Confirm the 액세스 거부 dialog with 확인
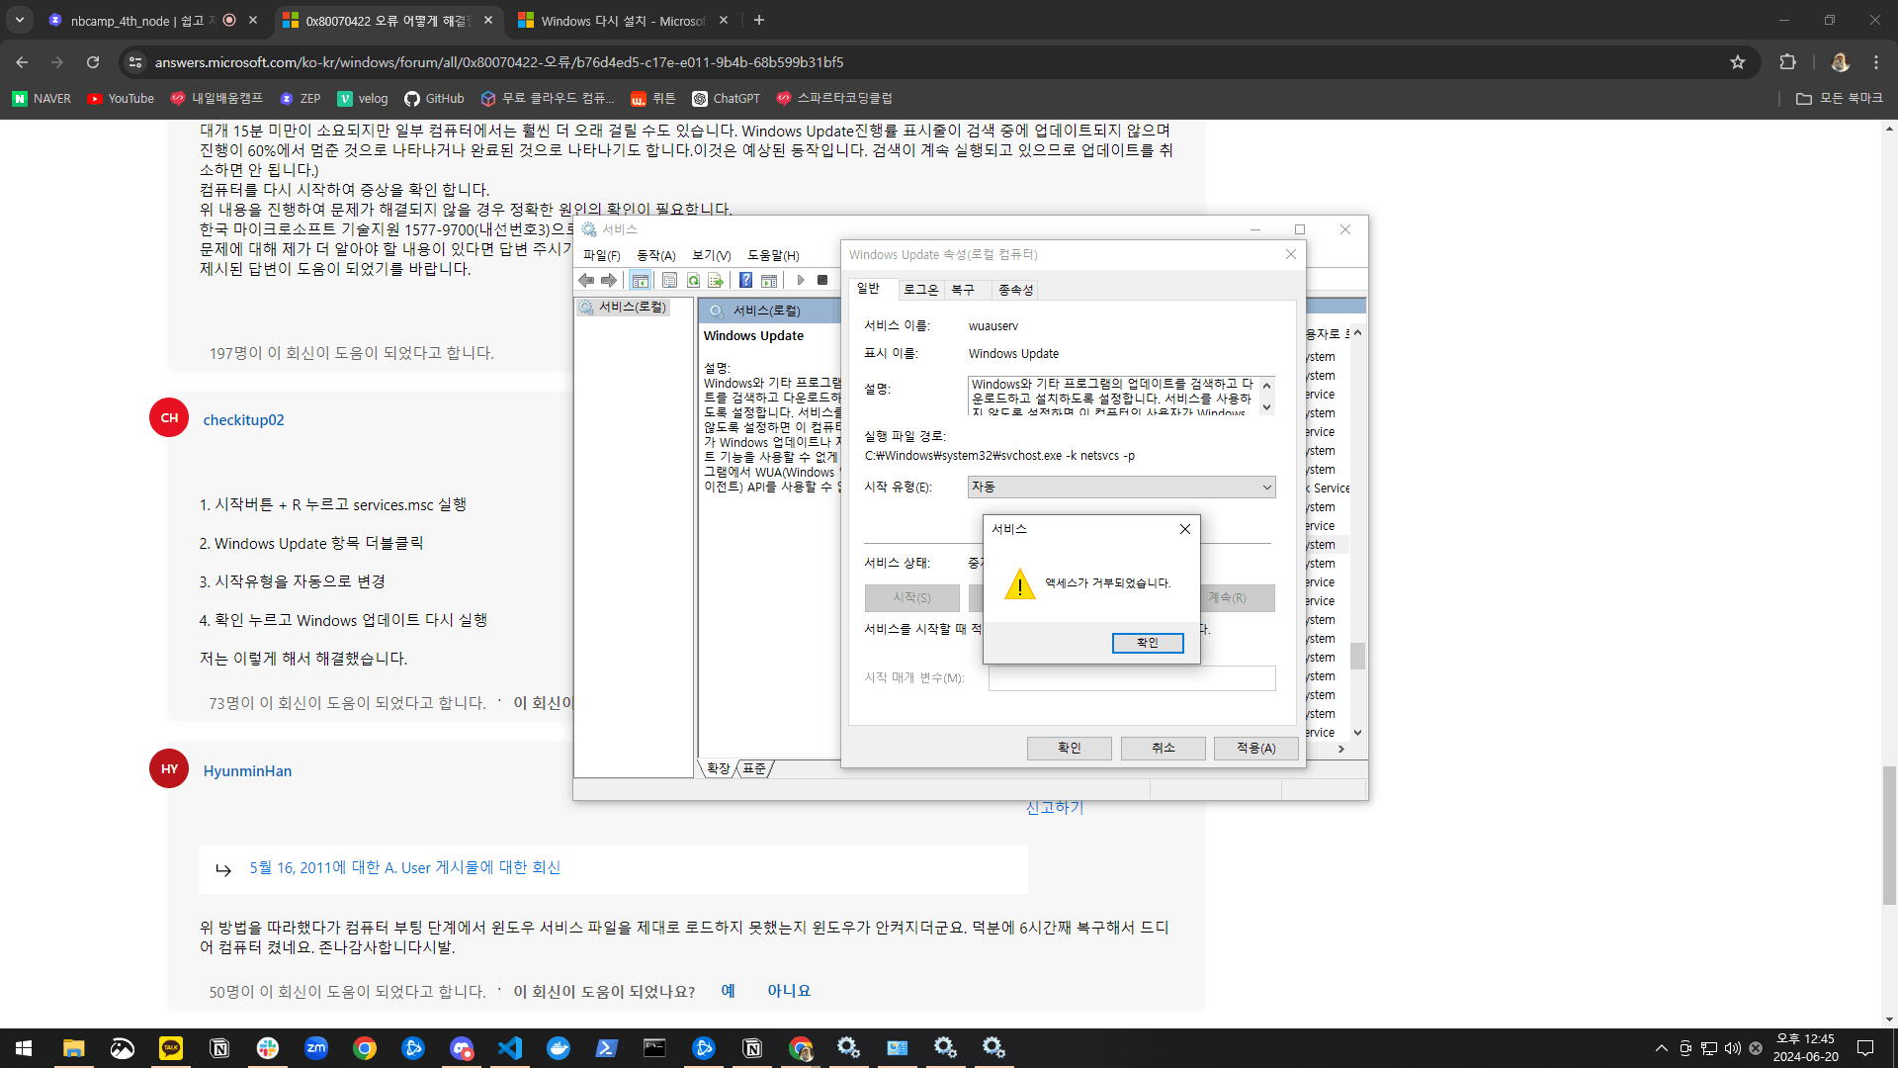The image size is (1898, 1068). click(1147, 642)
